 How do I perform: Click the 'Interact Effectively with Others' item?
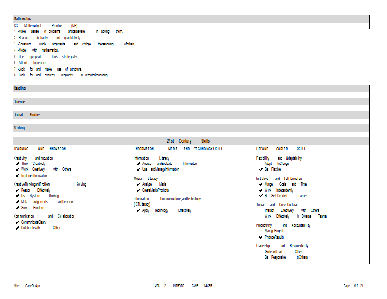tap(292, 210)
